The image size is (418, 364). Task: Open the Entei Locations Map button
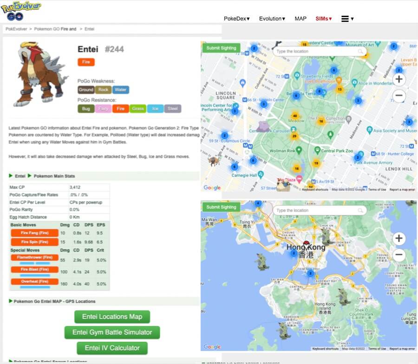pos(112,317)
